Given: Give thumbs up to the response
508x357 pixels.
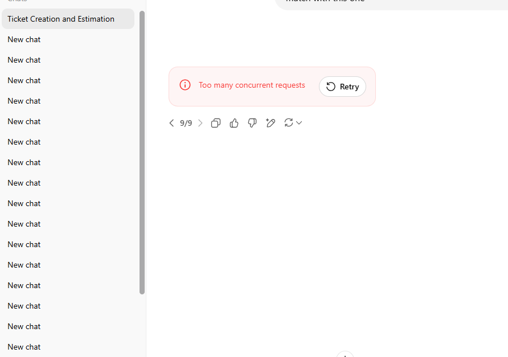Looking at the screenshot, I should pos(234,123).
